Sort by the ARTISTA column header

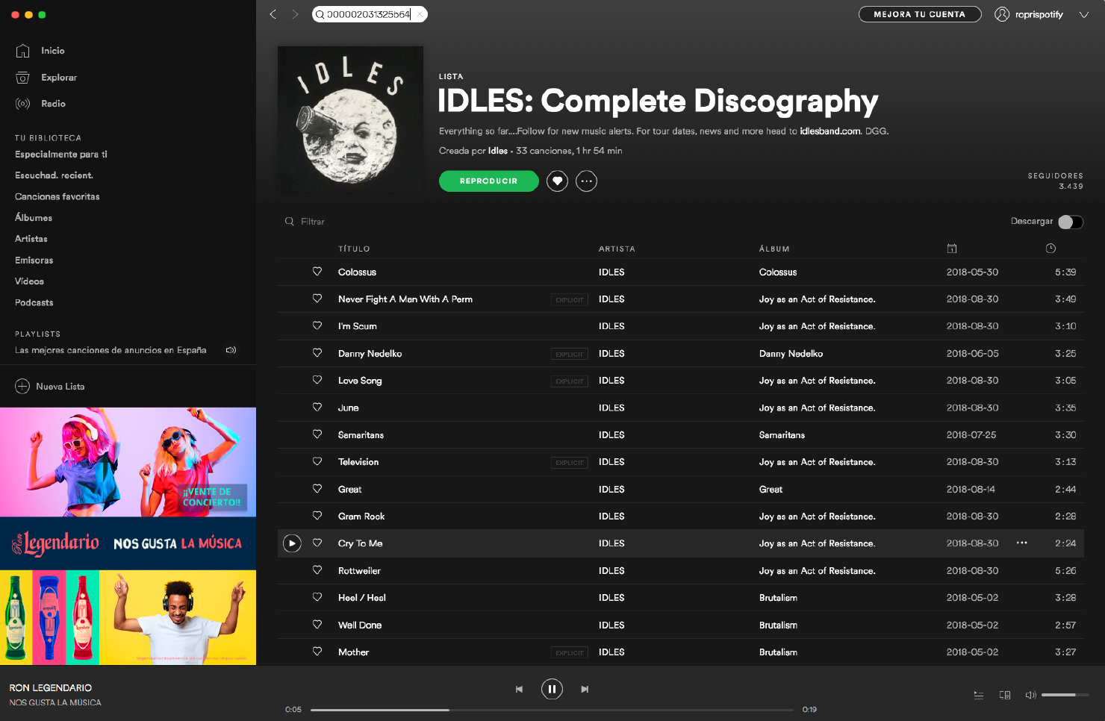tap(617, 249)
